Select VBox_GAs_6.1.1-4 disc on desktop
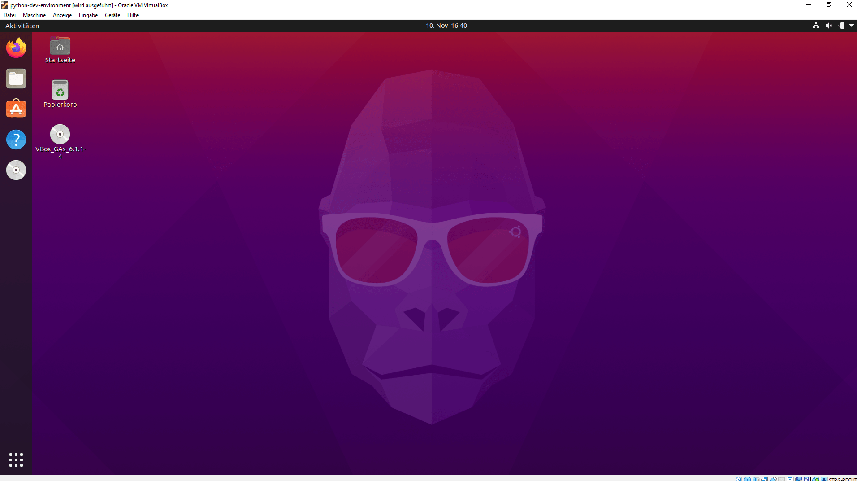The height and width of the screenshot is (481, 857). (x=60, y=135)
